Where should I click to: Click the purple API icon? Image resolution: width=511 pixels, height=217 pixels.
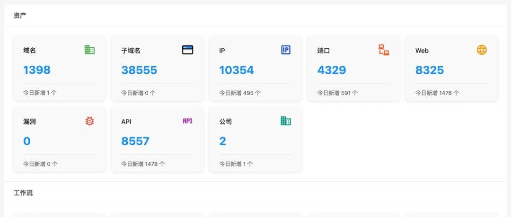(x=187, y=121)
